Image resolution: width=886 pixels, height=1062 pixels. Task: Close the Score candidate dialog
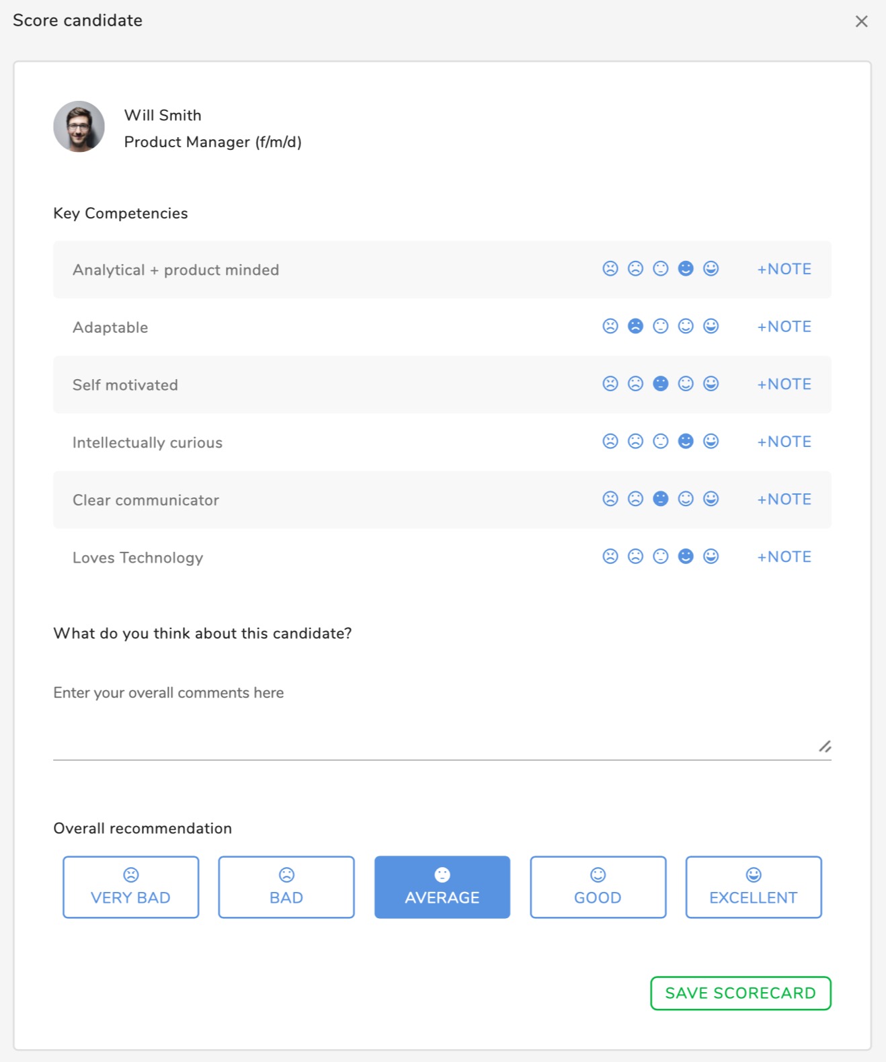click(861, 22)
